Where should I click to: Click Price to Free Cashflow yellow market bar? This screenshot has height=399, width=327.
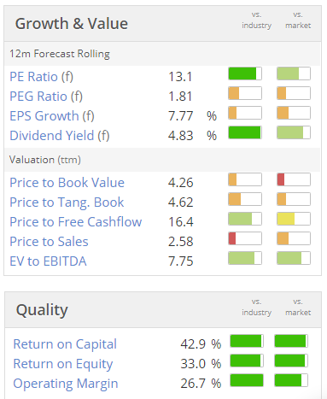(294, 219)
